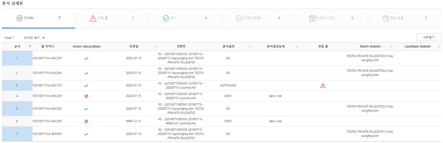Select the TOTAL tab
The height and width of the screenshot is (143, 443).
coord(39,18)
